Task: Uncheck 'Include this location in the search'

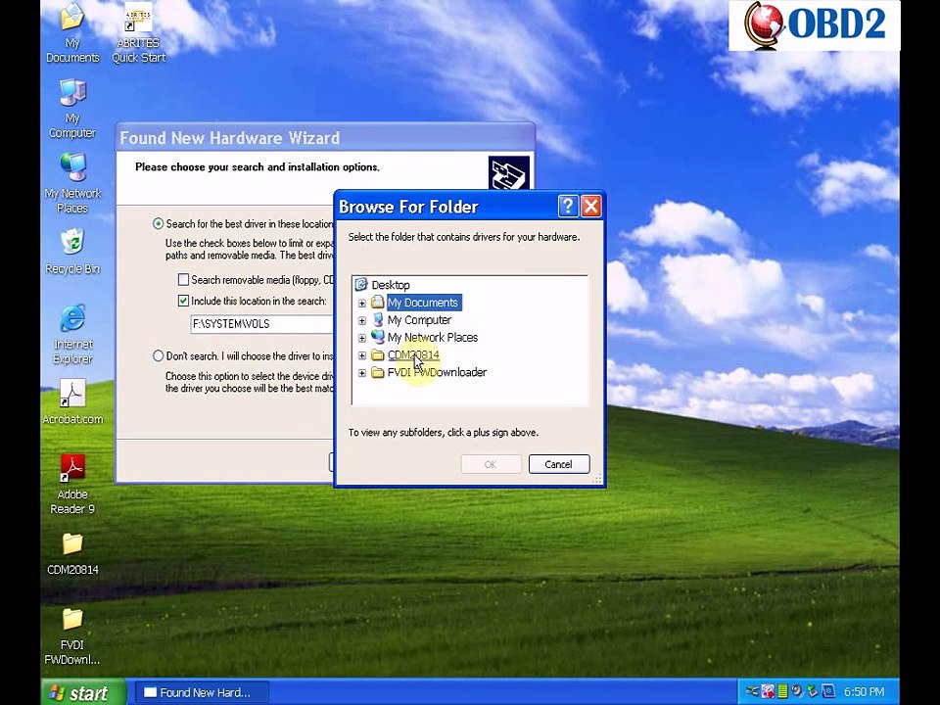Action: tap(183, 301)
